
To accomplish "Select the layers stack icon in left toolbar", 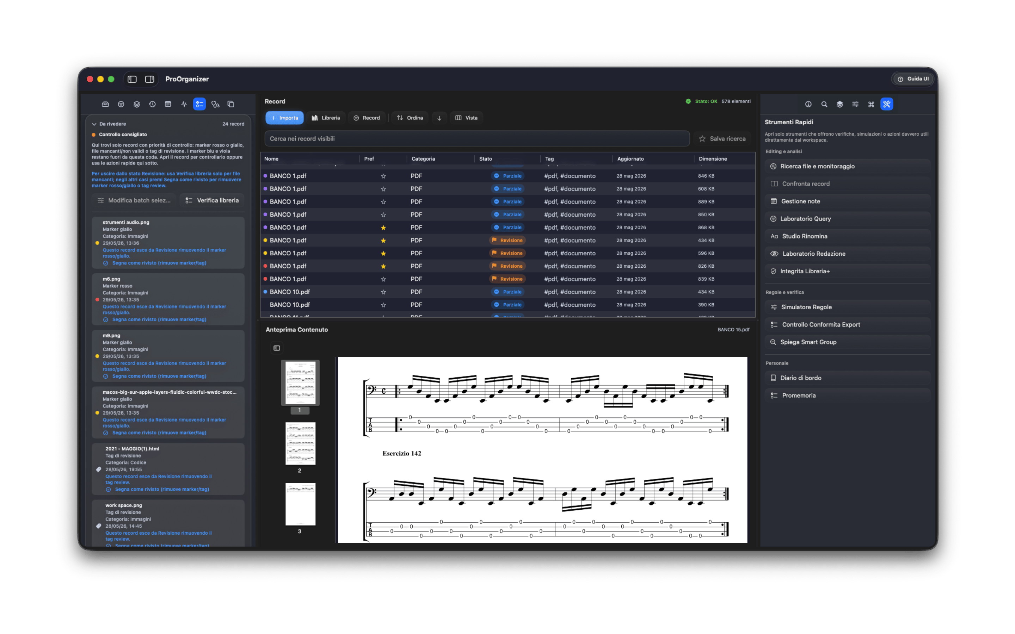I will 137,104.
